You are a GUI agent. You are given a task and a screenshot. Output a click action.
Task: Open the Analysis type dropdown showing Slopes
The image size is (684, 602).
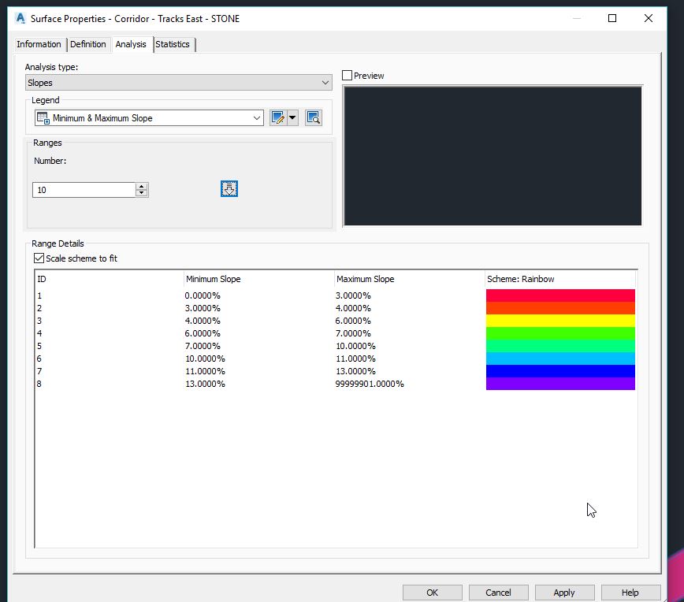click(x=325, y=82)
